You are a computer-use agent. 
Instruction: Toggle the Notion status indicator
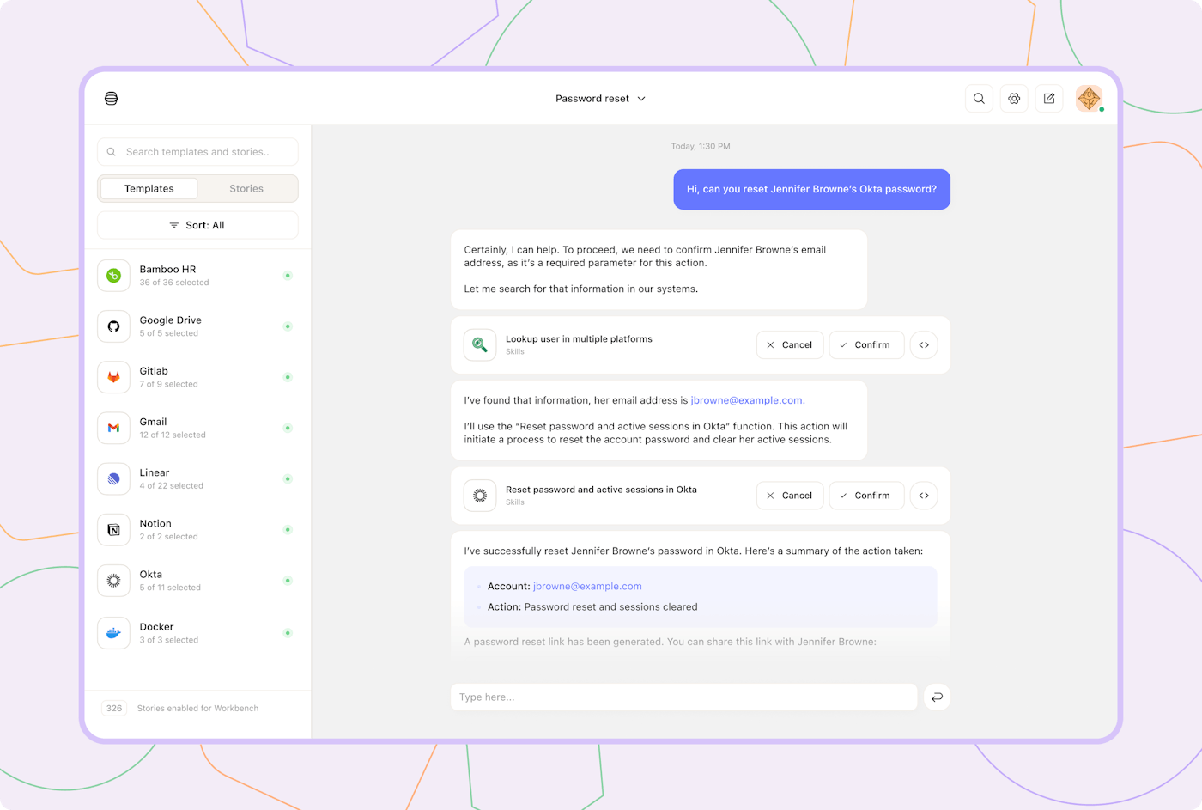[x=288, y=530]
